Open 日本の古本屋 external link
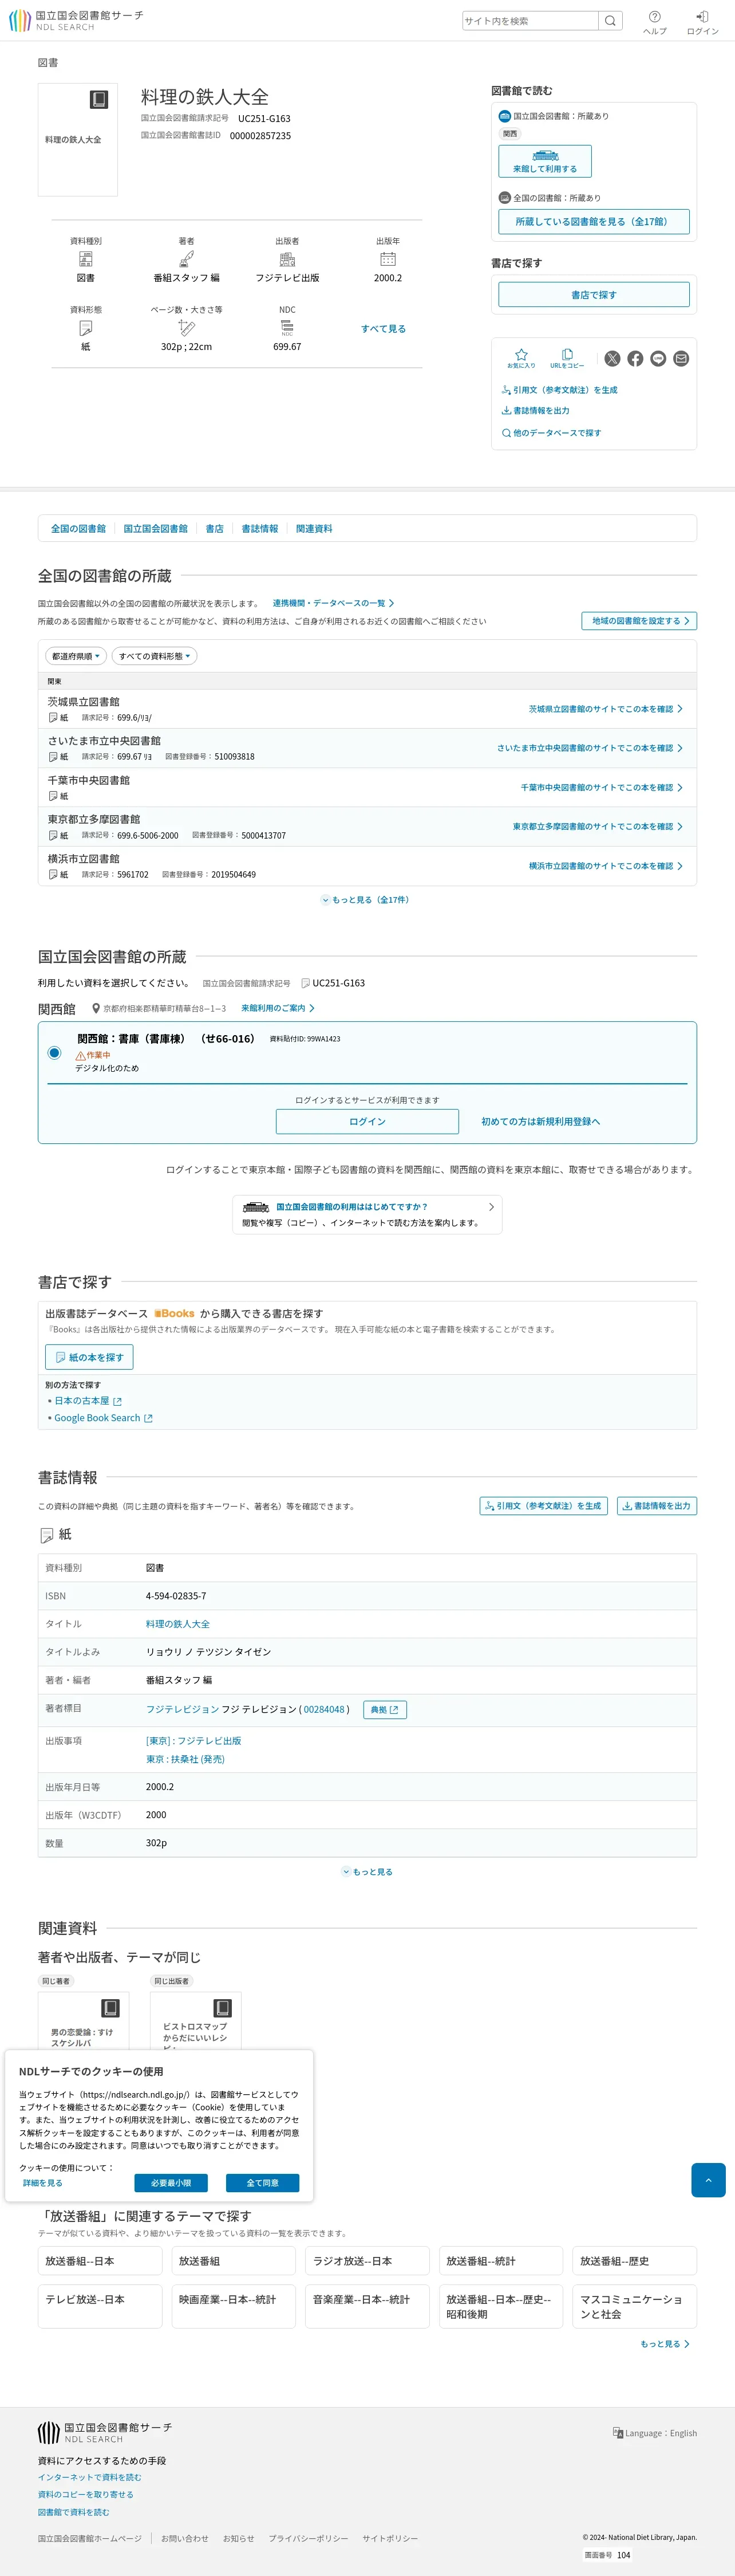This screenshot has width=735, height=2576. [88, 1401]
